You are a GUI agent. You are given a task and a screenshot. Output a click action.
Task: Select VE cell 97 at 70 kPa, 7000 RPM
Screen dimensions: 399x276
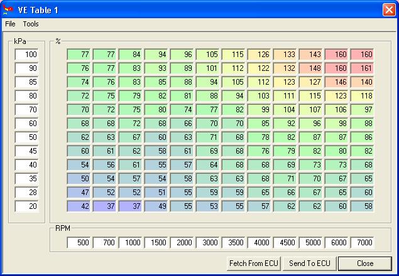(363, 110)
